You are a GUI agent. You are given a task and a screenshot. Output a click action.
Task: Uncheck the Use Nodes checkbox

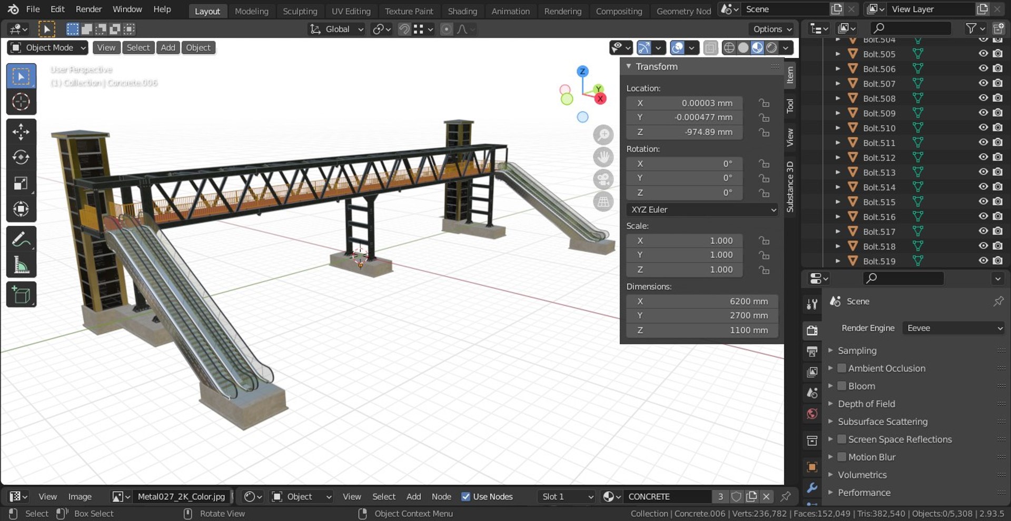[465, 496]
